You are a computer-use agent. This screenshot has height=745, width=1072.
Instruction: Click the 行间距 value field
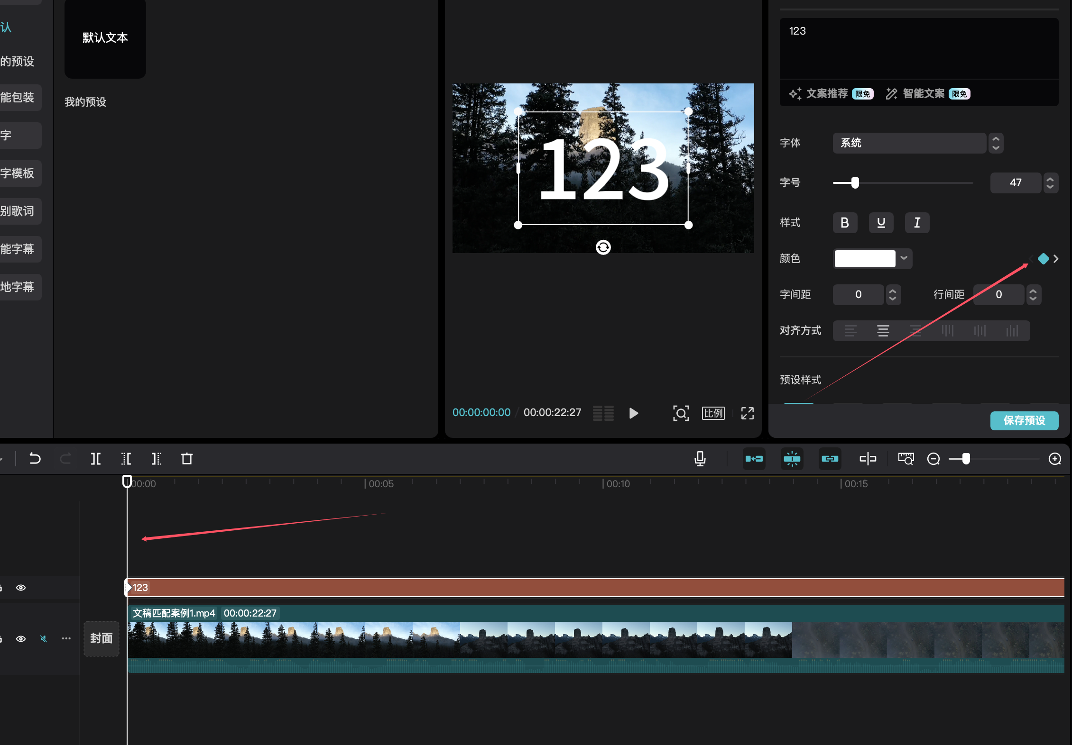(999, 295)
